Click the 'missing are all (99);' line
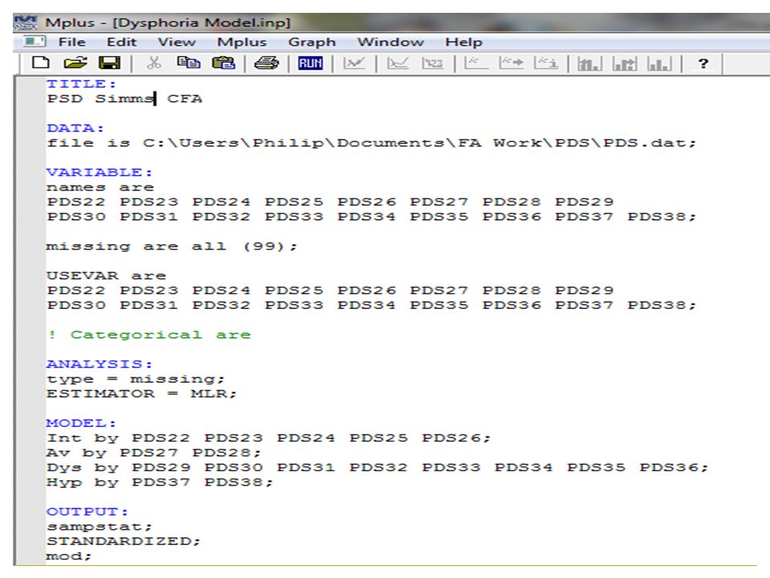Image resolution: width=770 pixels, height=578 pixels. coord(172,246)
